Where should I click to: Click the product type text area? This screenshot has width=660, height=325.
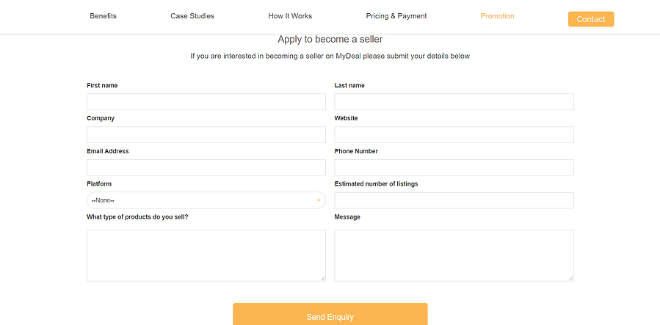point(206,255)
